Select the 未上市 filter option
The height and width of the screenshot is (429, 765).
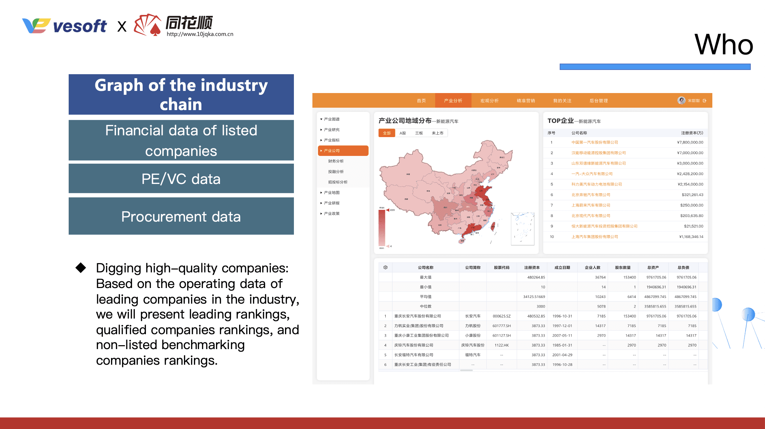(x=437, y=133)
